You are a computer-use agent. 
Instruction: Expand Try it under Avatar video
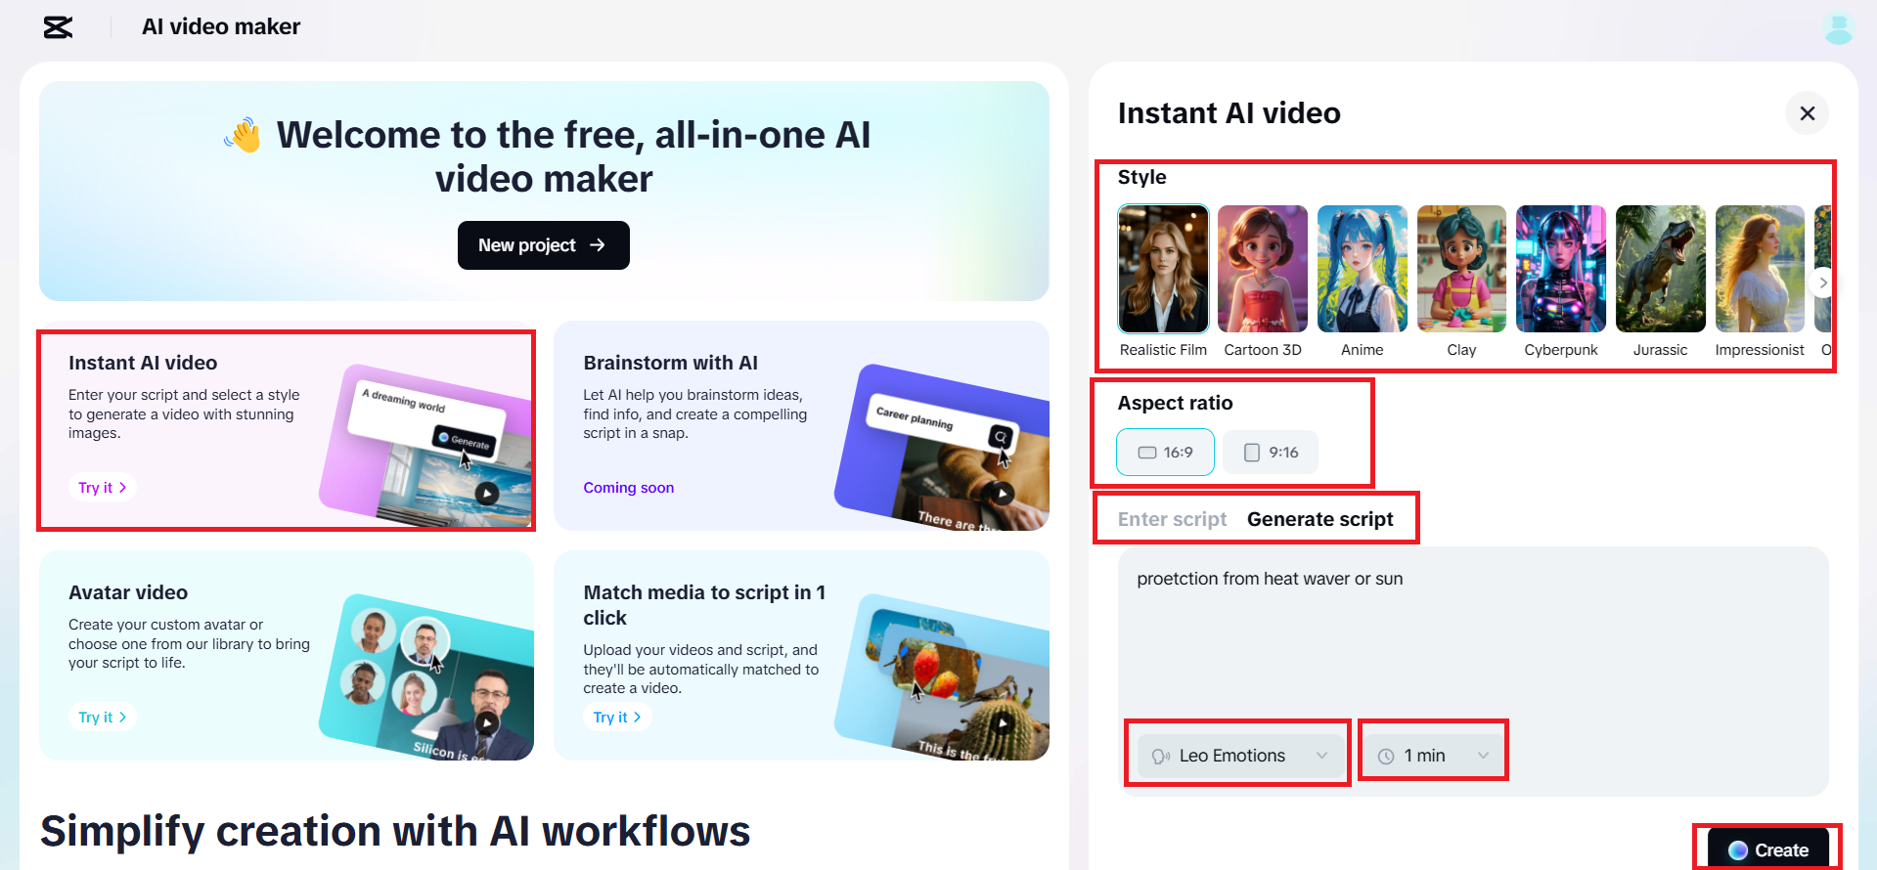coord(102,718)
